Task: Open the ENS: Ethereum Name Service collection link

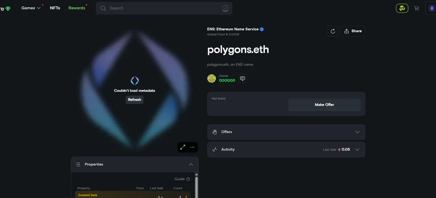Action: [x=233, y=29]
